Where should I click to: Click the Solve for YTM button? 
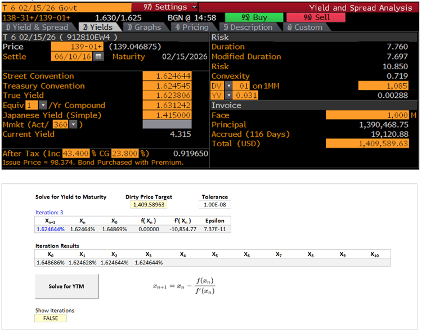(x=66, y=286)
